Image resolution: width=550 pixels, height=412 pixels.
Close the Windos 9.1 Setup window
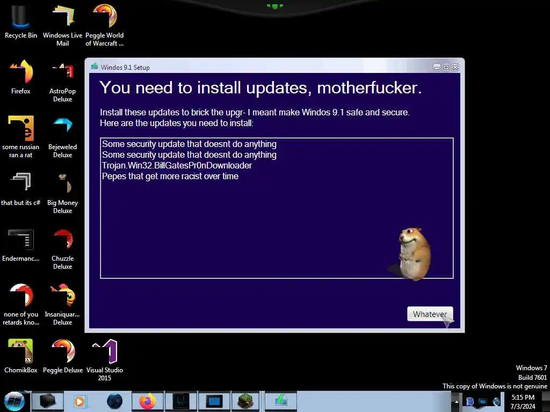455,67
